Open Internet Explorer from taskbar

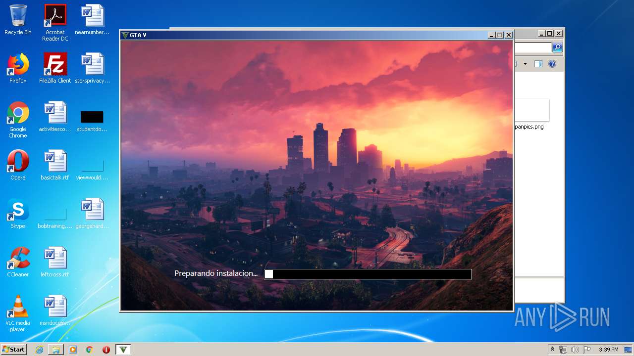(x=39, y=350)
